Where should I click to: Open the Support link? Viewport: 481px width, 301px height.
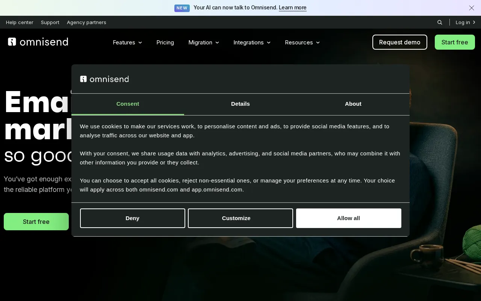coord(50,22)
